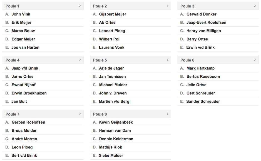
Task: Click the Poule 6 arrow icon
Action: [x=255, y=60]
